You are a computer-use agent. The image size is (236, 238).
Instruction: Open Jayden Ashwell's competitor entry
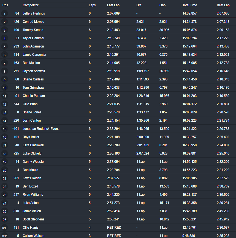click(34, 71)
